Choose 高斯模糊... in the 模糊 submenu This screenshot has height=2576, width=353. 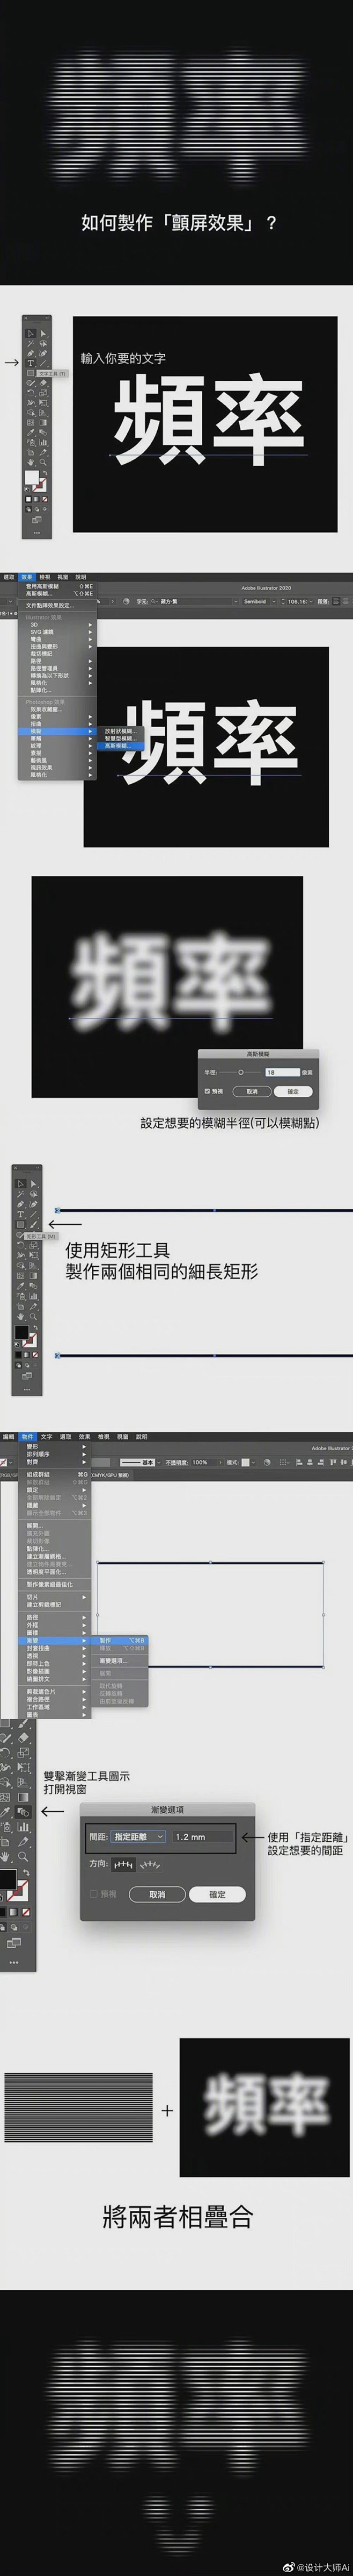[x=120, y=746]
